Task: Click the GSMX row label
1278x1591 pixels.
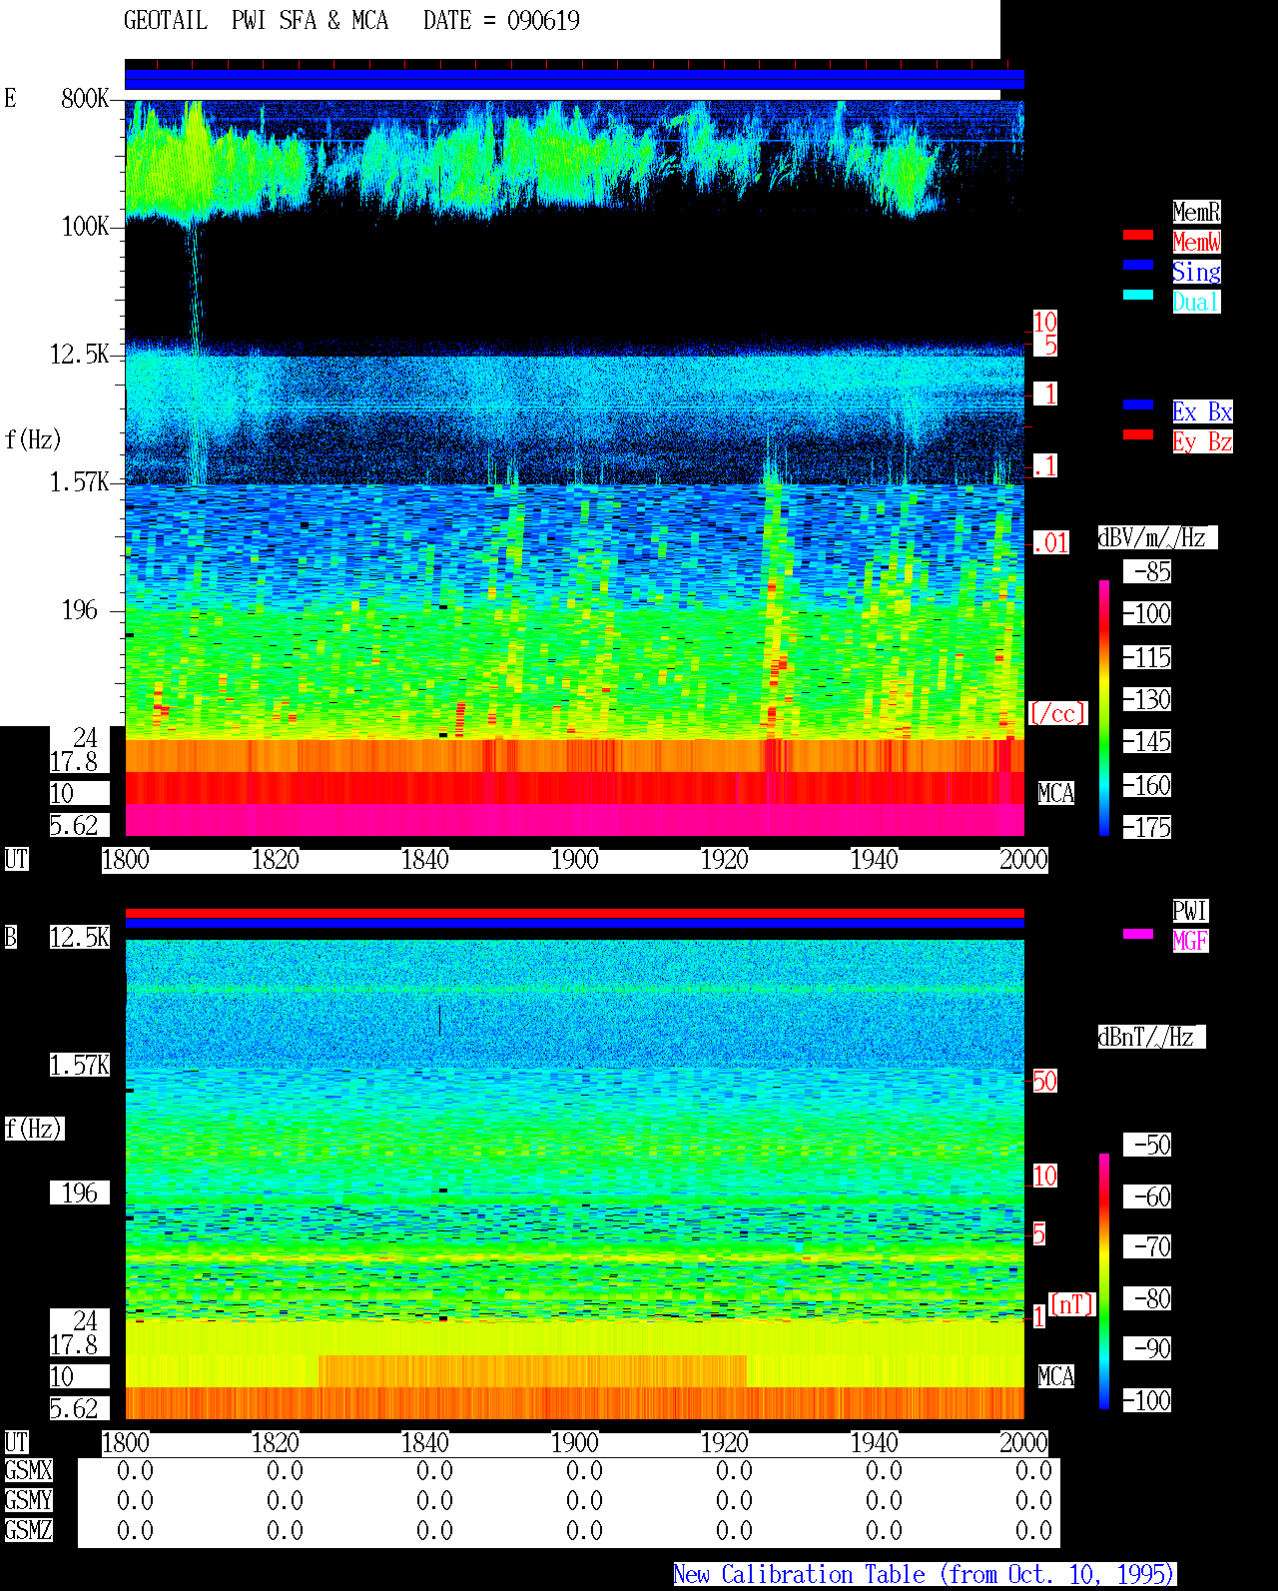Action: click(x=28, y=1470)
